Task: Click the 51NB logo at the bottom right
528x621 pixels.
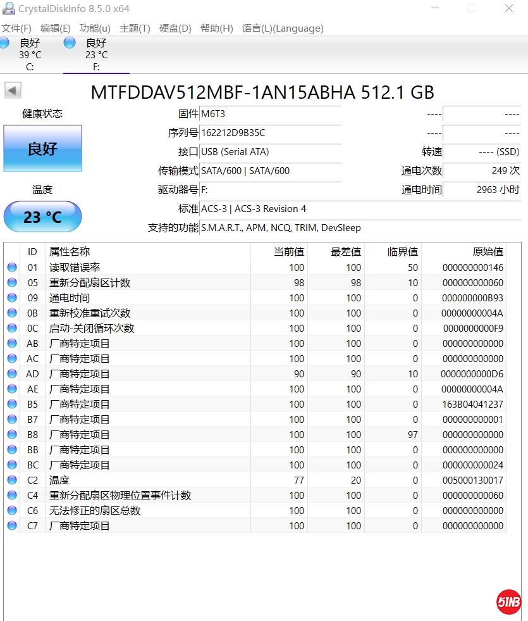Action: point(508,602)
